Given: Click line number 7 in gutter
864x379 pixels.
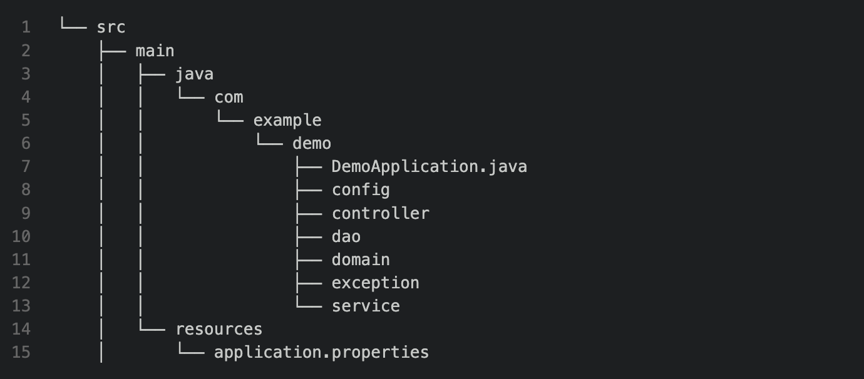Looking at the screenshot, I should 26,167.
